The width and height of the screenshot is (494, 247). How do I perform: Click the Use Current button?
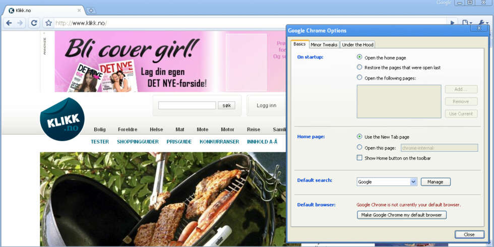pyautogui.click(x=461, y=114)
